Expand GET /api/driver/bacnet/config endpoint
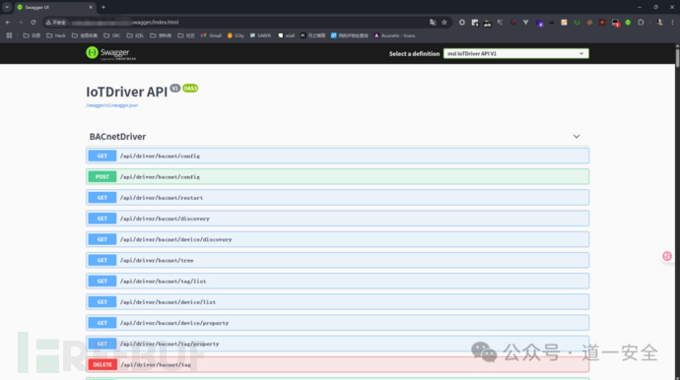Viewport: 680px width, 380px height. click(337, 156)
